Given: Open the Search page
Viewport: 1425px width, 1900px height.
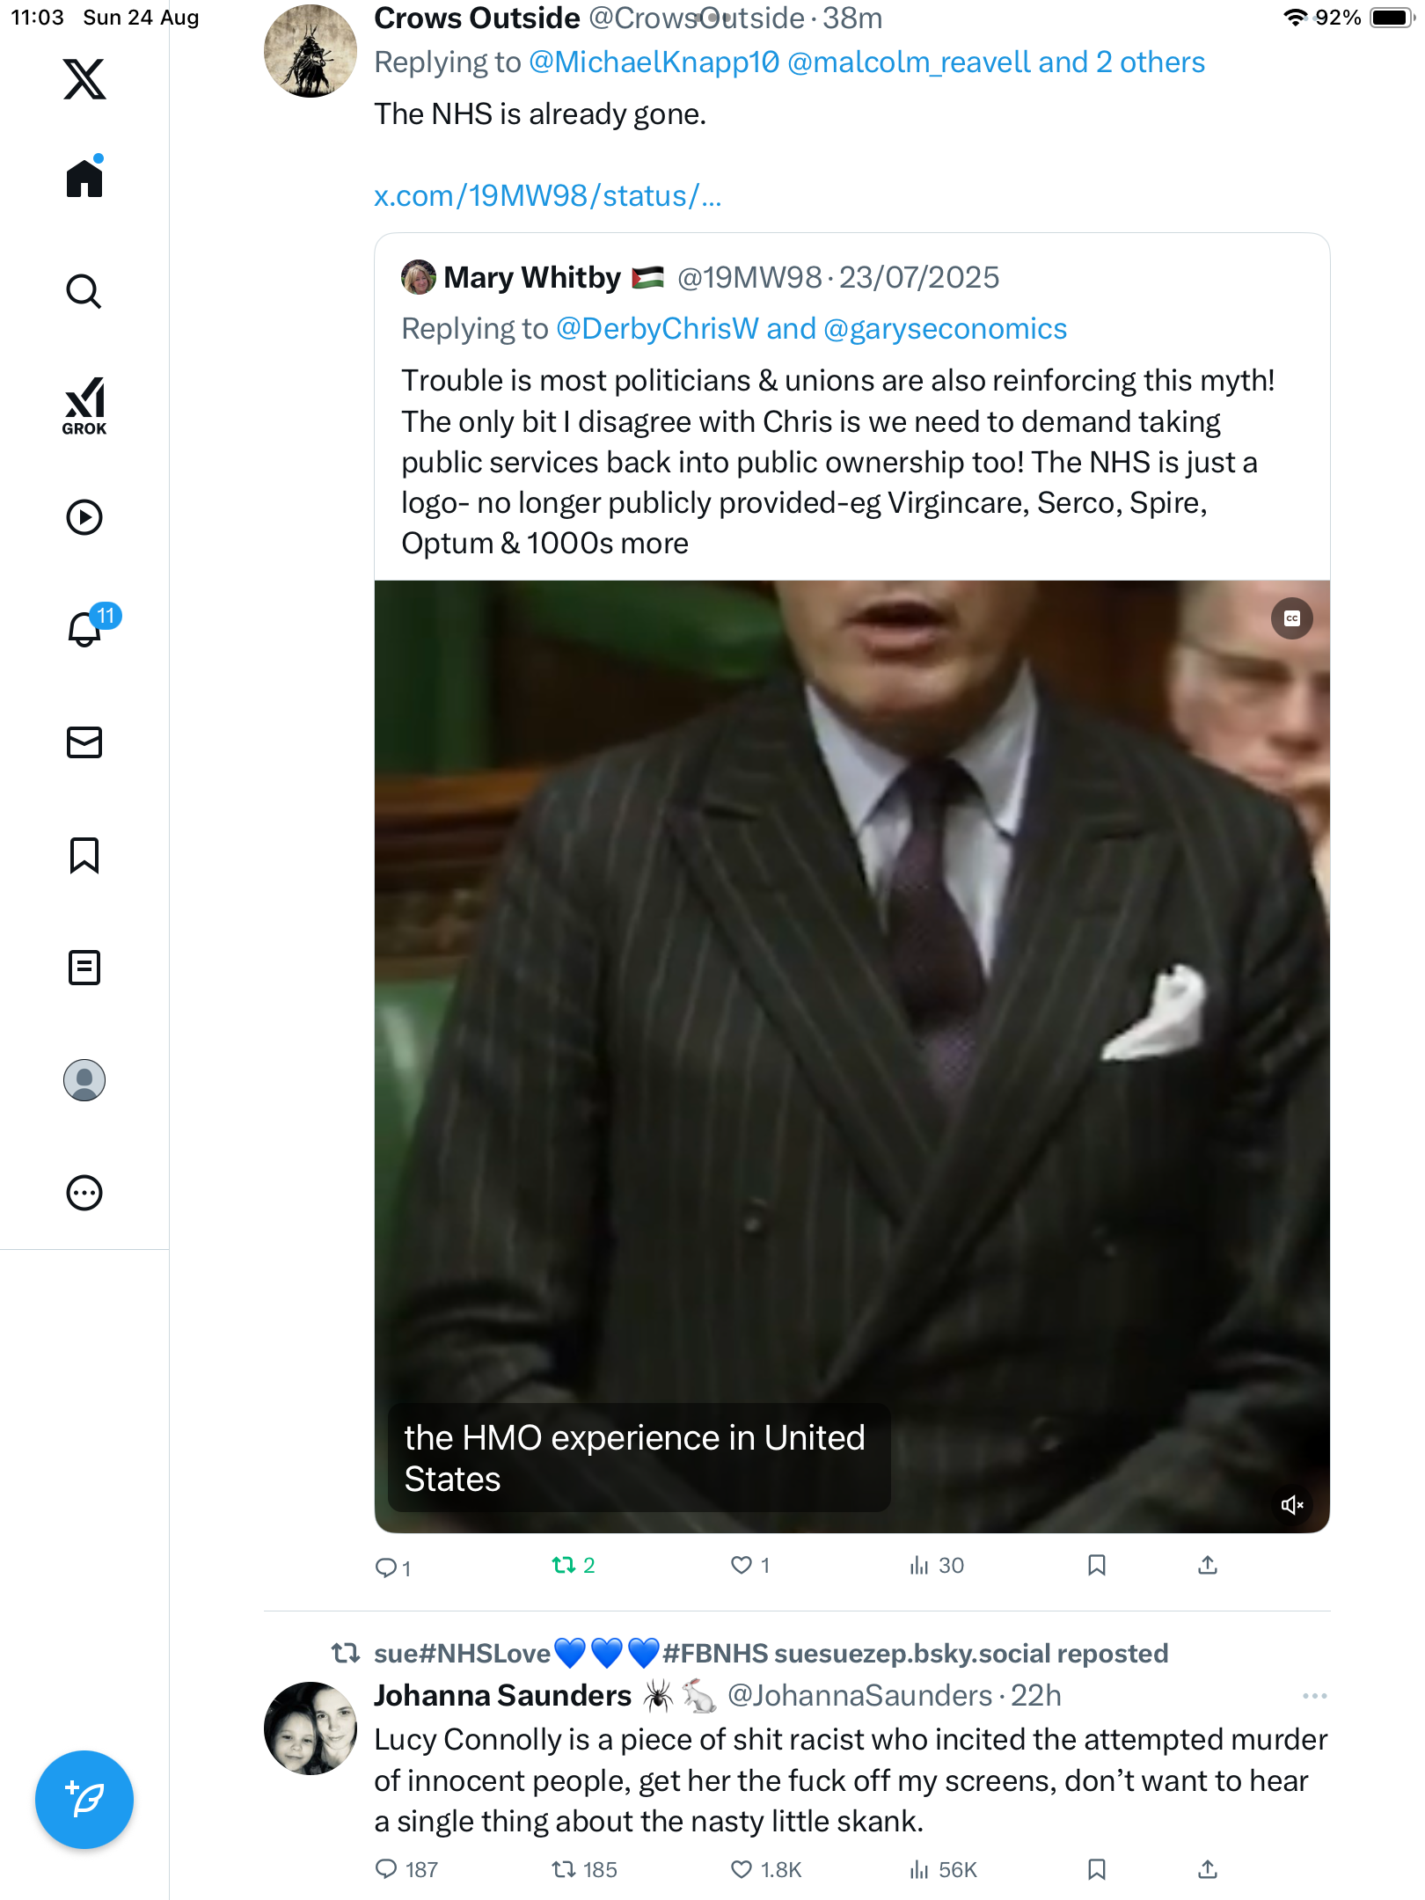Looking at the screenshot, I should [x=84, y=291].
